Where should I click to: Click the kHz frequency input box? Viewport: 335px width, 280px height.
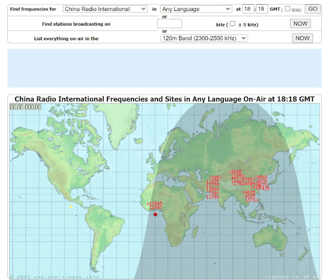coord(170,24)
